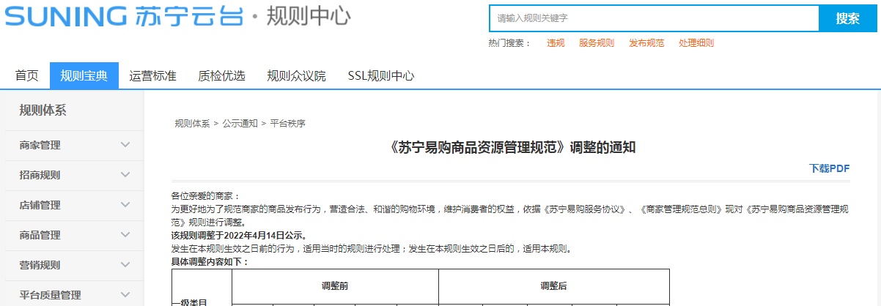Expand the 商品管理 chevron arrow
The height and width of the screenshot is (306, 881).
tap(125, 236)
